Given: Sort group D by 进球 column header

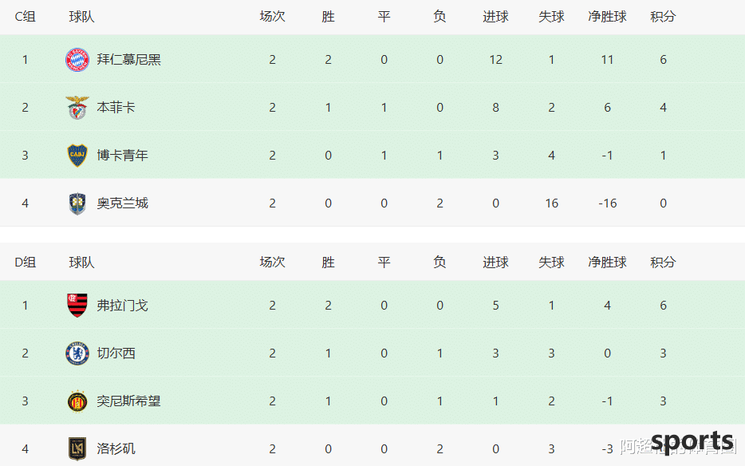Looking at the screenshot, I should [495, 263].
